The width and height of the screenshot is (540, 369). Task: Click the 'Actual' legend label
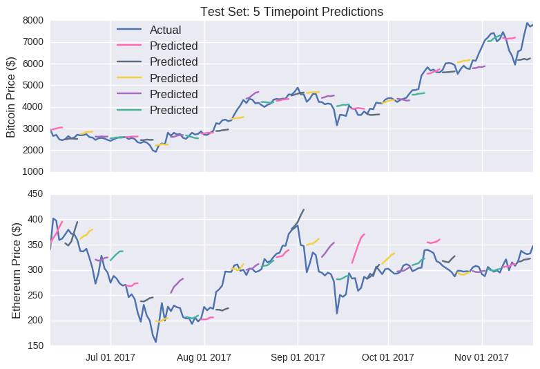(x=166, y=30)
